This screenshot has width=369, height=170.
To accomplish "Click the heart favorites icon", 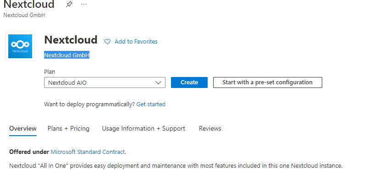I will pyautogui.click(x=107, y=42).
